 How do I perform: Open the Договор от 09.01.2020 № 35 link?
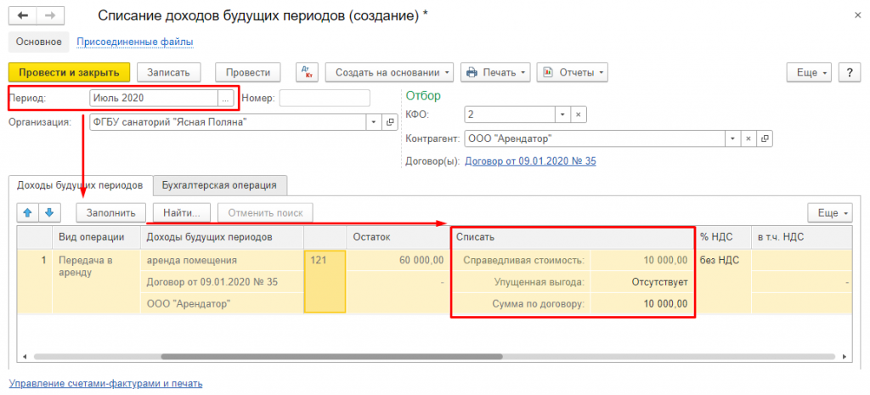(530, 161)
